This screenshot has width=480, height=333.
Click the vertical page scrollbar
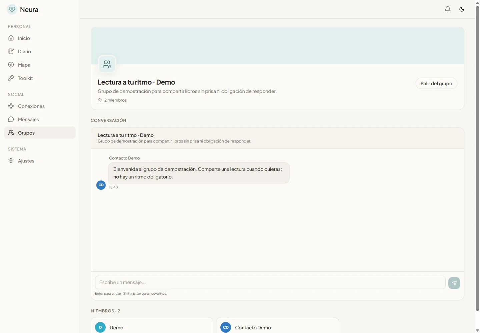(x=477, y=158)
